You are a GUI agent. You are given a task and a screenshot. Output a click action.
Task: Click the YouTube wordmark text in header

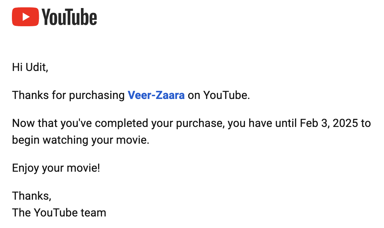click(x=69, y=17)
